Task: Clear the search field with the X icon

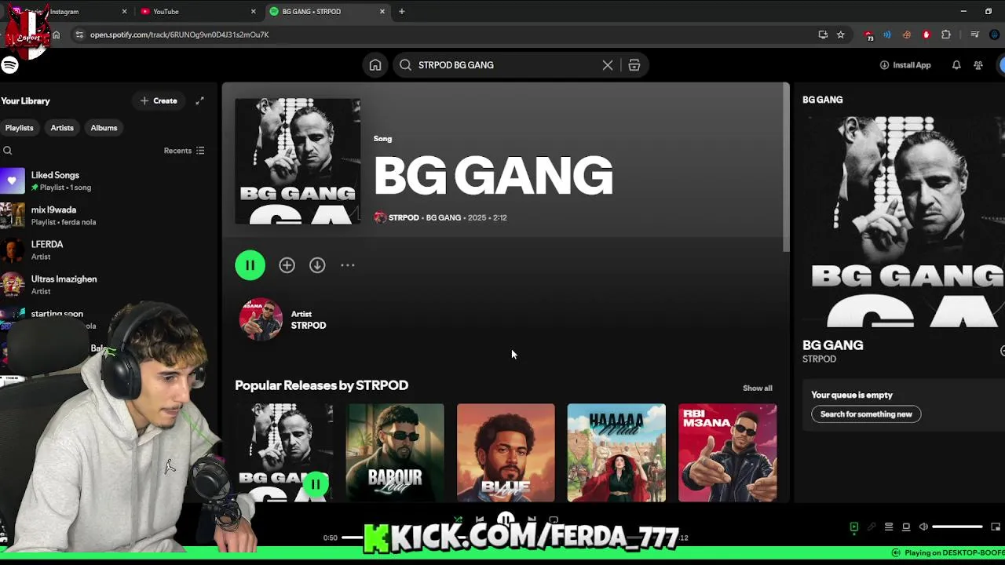Action: (x=608, y=65)
